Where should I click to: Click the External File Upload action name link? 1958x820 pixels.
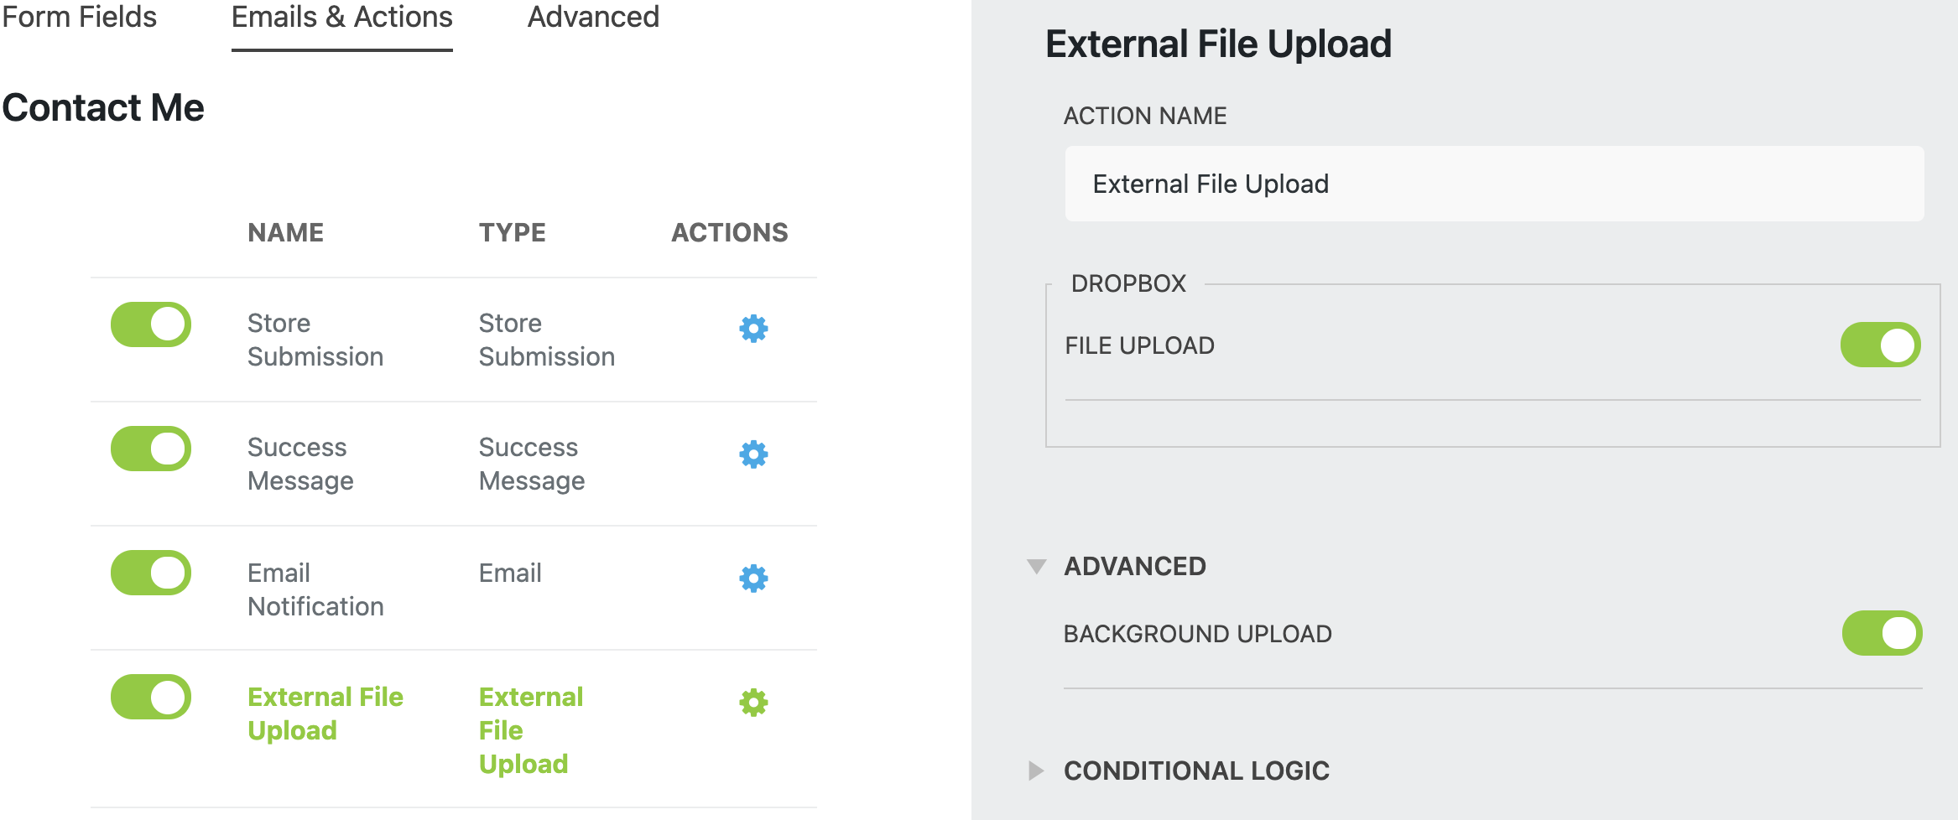point(326,713)
